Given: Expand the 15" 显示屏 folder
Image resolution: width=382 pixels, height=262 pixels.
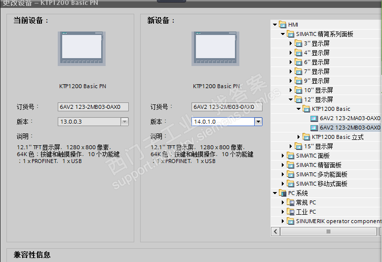Looking at the screenshot, I should (x=290, y=146).
